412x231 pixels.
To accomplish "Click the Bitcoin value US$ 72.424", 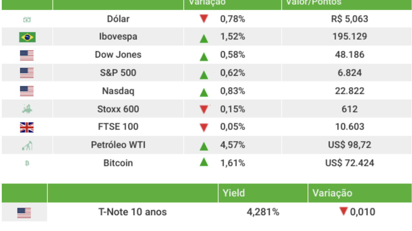I will click(x=350, y=163).
